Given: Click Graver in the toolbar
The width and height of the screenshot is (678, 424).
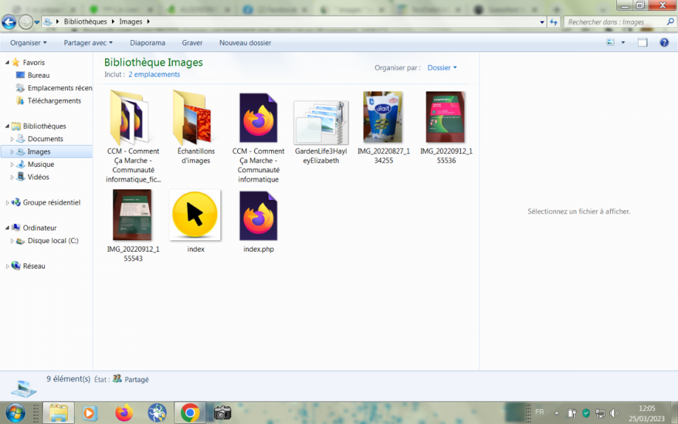Looking at the screenshot, I should 192,43.
